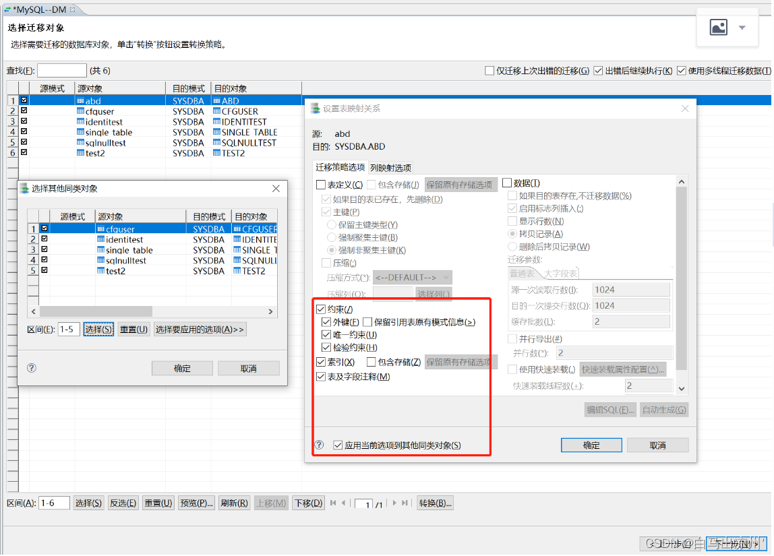Click the first-page navigation icon in pager
774x556 pixels.
click(332, 503)
